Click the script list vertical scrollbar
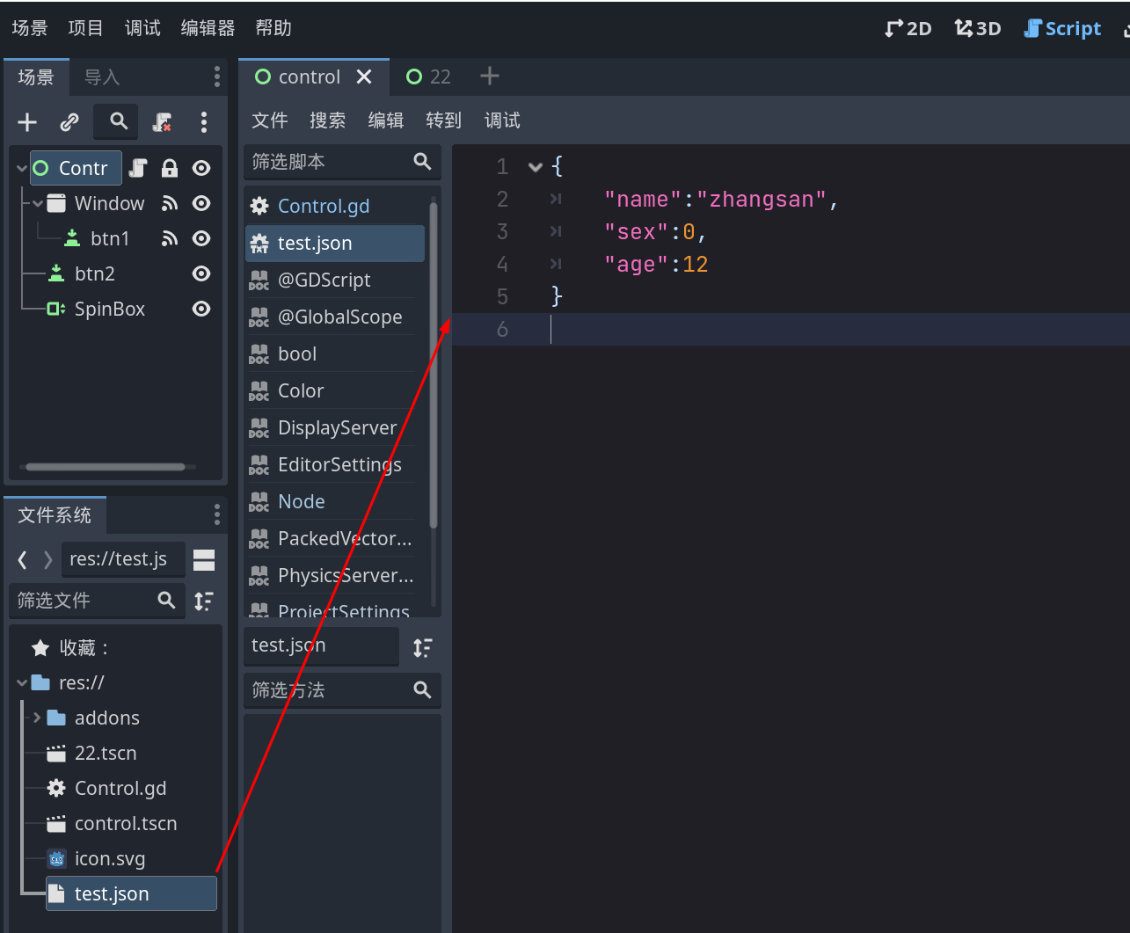1130x933 pixels. click(x=434, y=364)
